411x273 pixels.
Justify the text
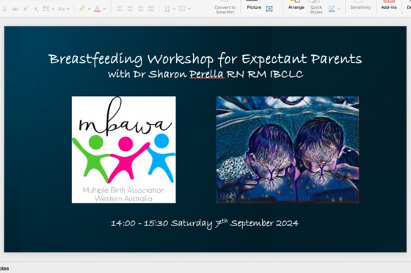150,9
